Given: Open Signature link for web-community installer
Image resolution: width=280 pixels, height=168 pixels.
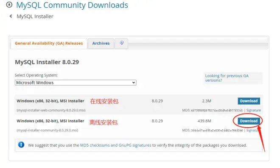Looking at the screenshot, I should (254, 110).
